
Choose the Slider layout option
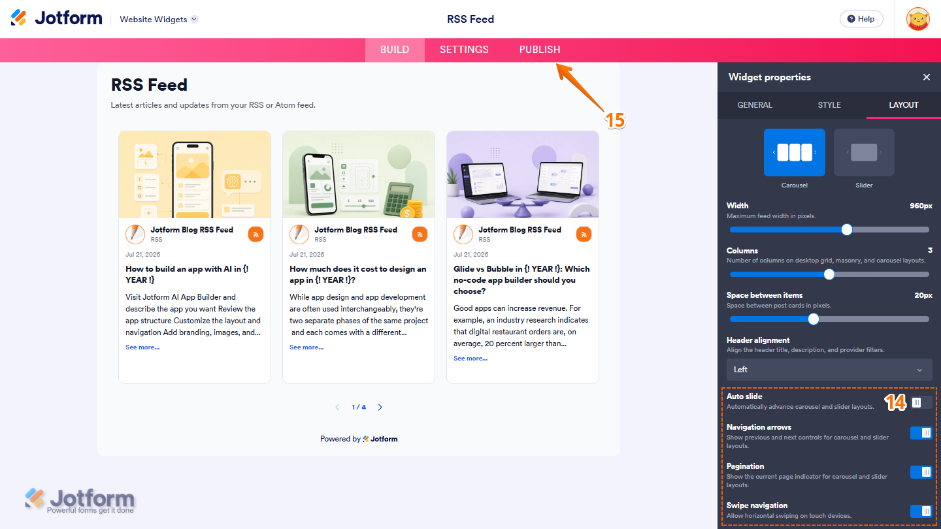(864, 153)
